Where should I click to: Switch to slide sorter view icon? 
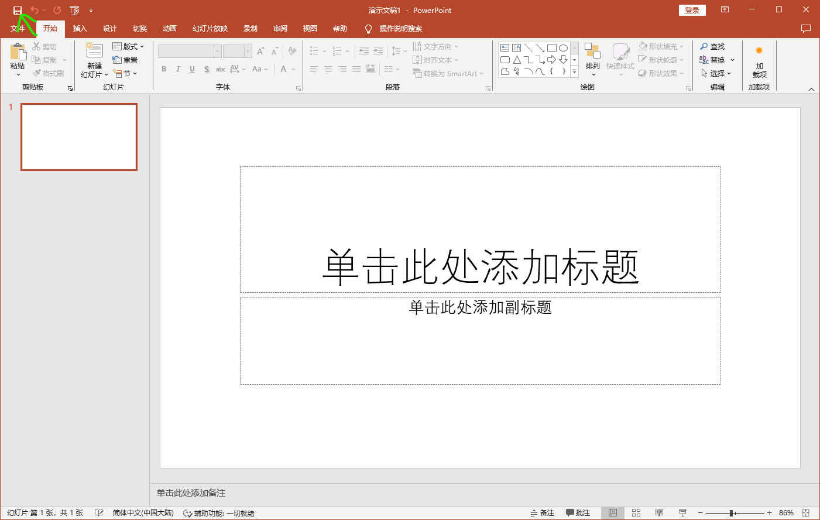pyautogui.click(x=636, y=513)
